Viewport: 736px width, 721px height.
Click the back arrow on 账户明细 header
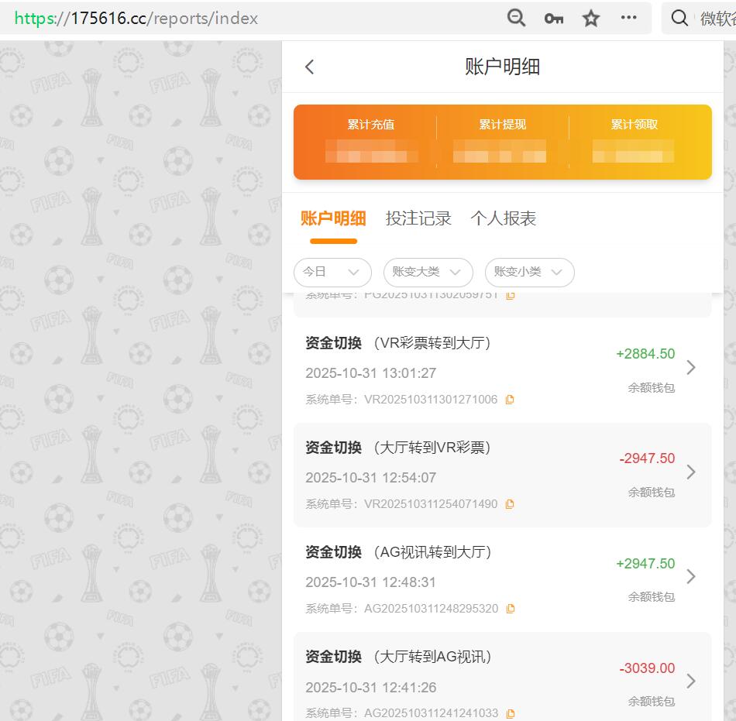click(x=309, y=67)
